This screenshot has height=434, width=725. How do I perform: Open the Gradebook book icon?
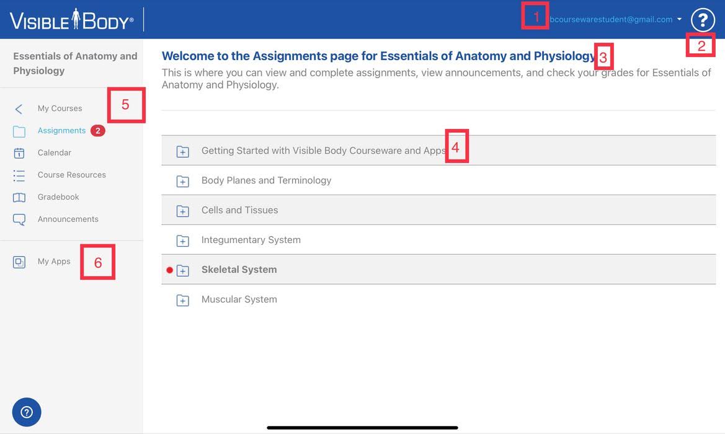point(19,197)
